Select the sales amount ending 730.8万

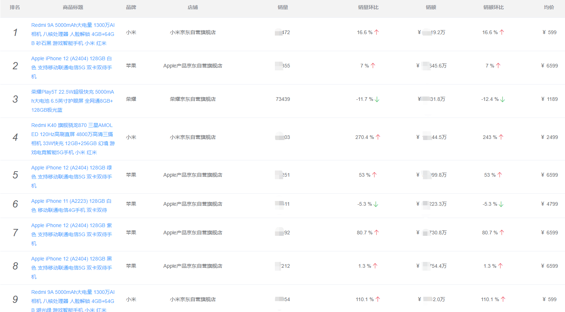click(x=431, y=233)
